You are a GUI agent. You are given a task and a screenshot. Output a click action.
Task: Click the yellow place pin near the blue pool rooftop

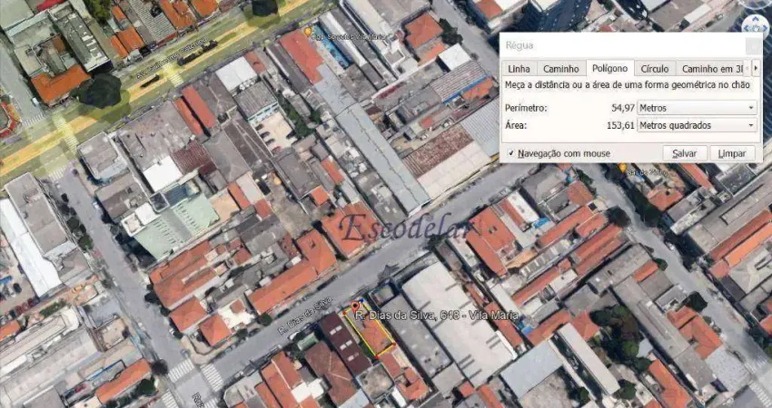click(x=308, y=32)
